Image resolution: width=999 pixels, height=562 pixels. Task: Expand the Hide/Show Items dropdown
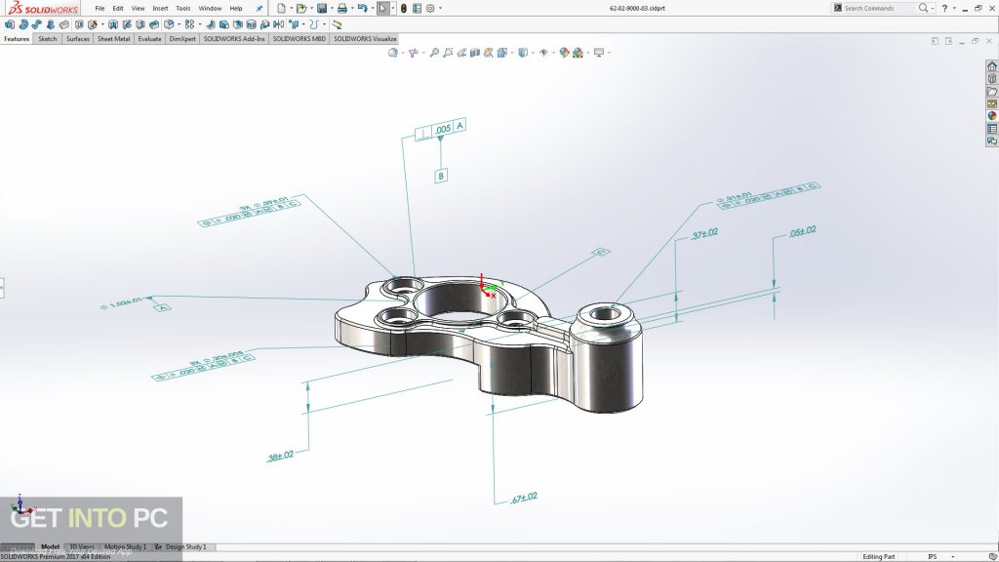pyautogui.click(x=552, y=53)
